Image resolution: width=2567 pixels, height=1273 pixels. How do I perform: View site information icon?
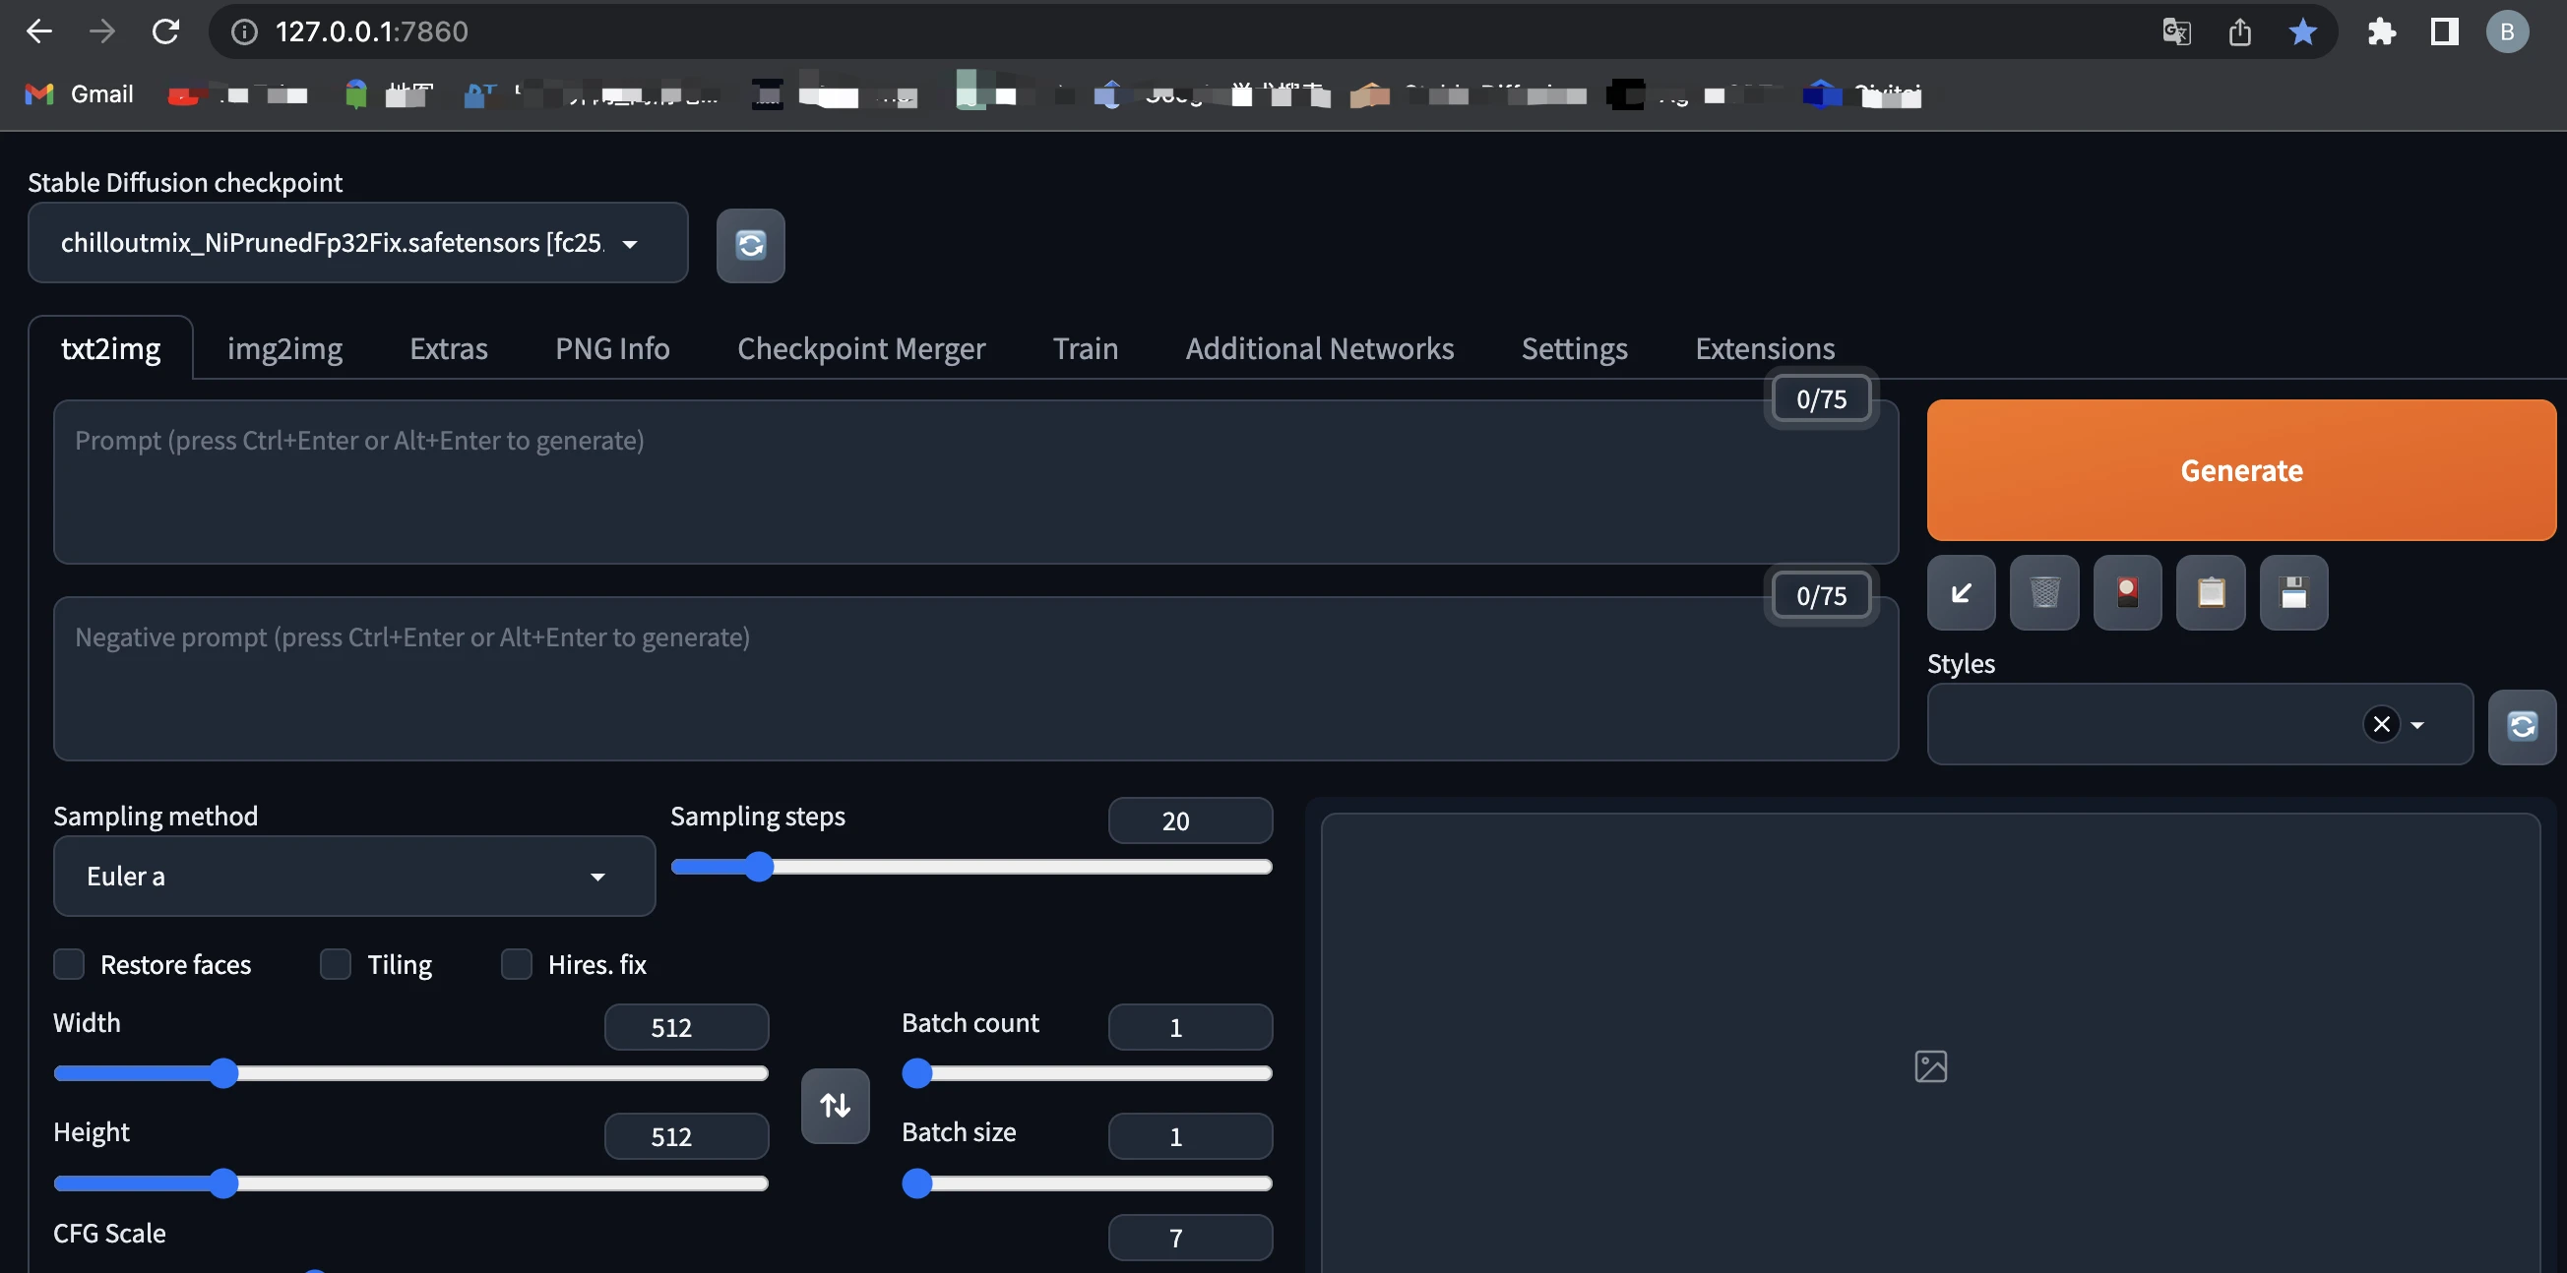[x=244, y=31]
